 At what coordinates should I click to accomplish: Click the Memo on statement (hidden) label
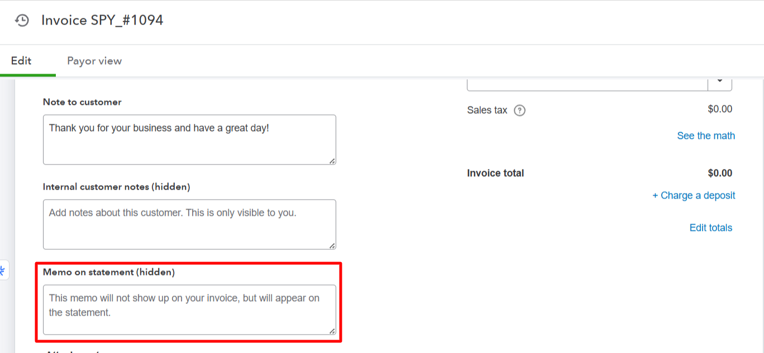(x=109, y=272)
